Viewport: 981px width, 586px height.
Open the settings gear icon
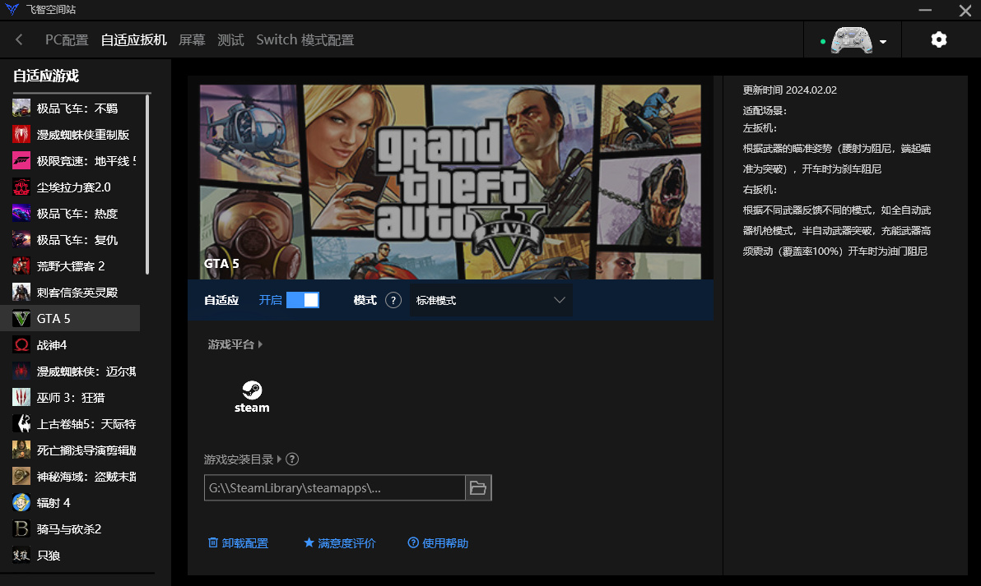(x=938, y=40)
